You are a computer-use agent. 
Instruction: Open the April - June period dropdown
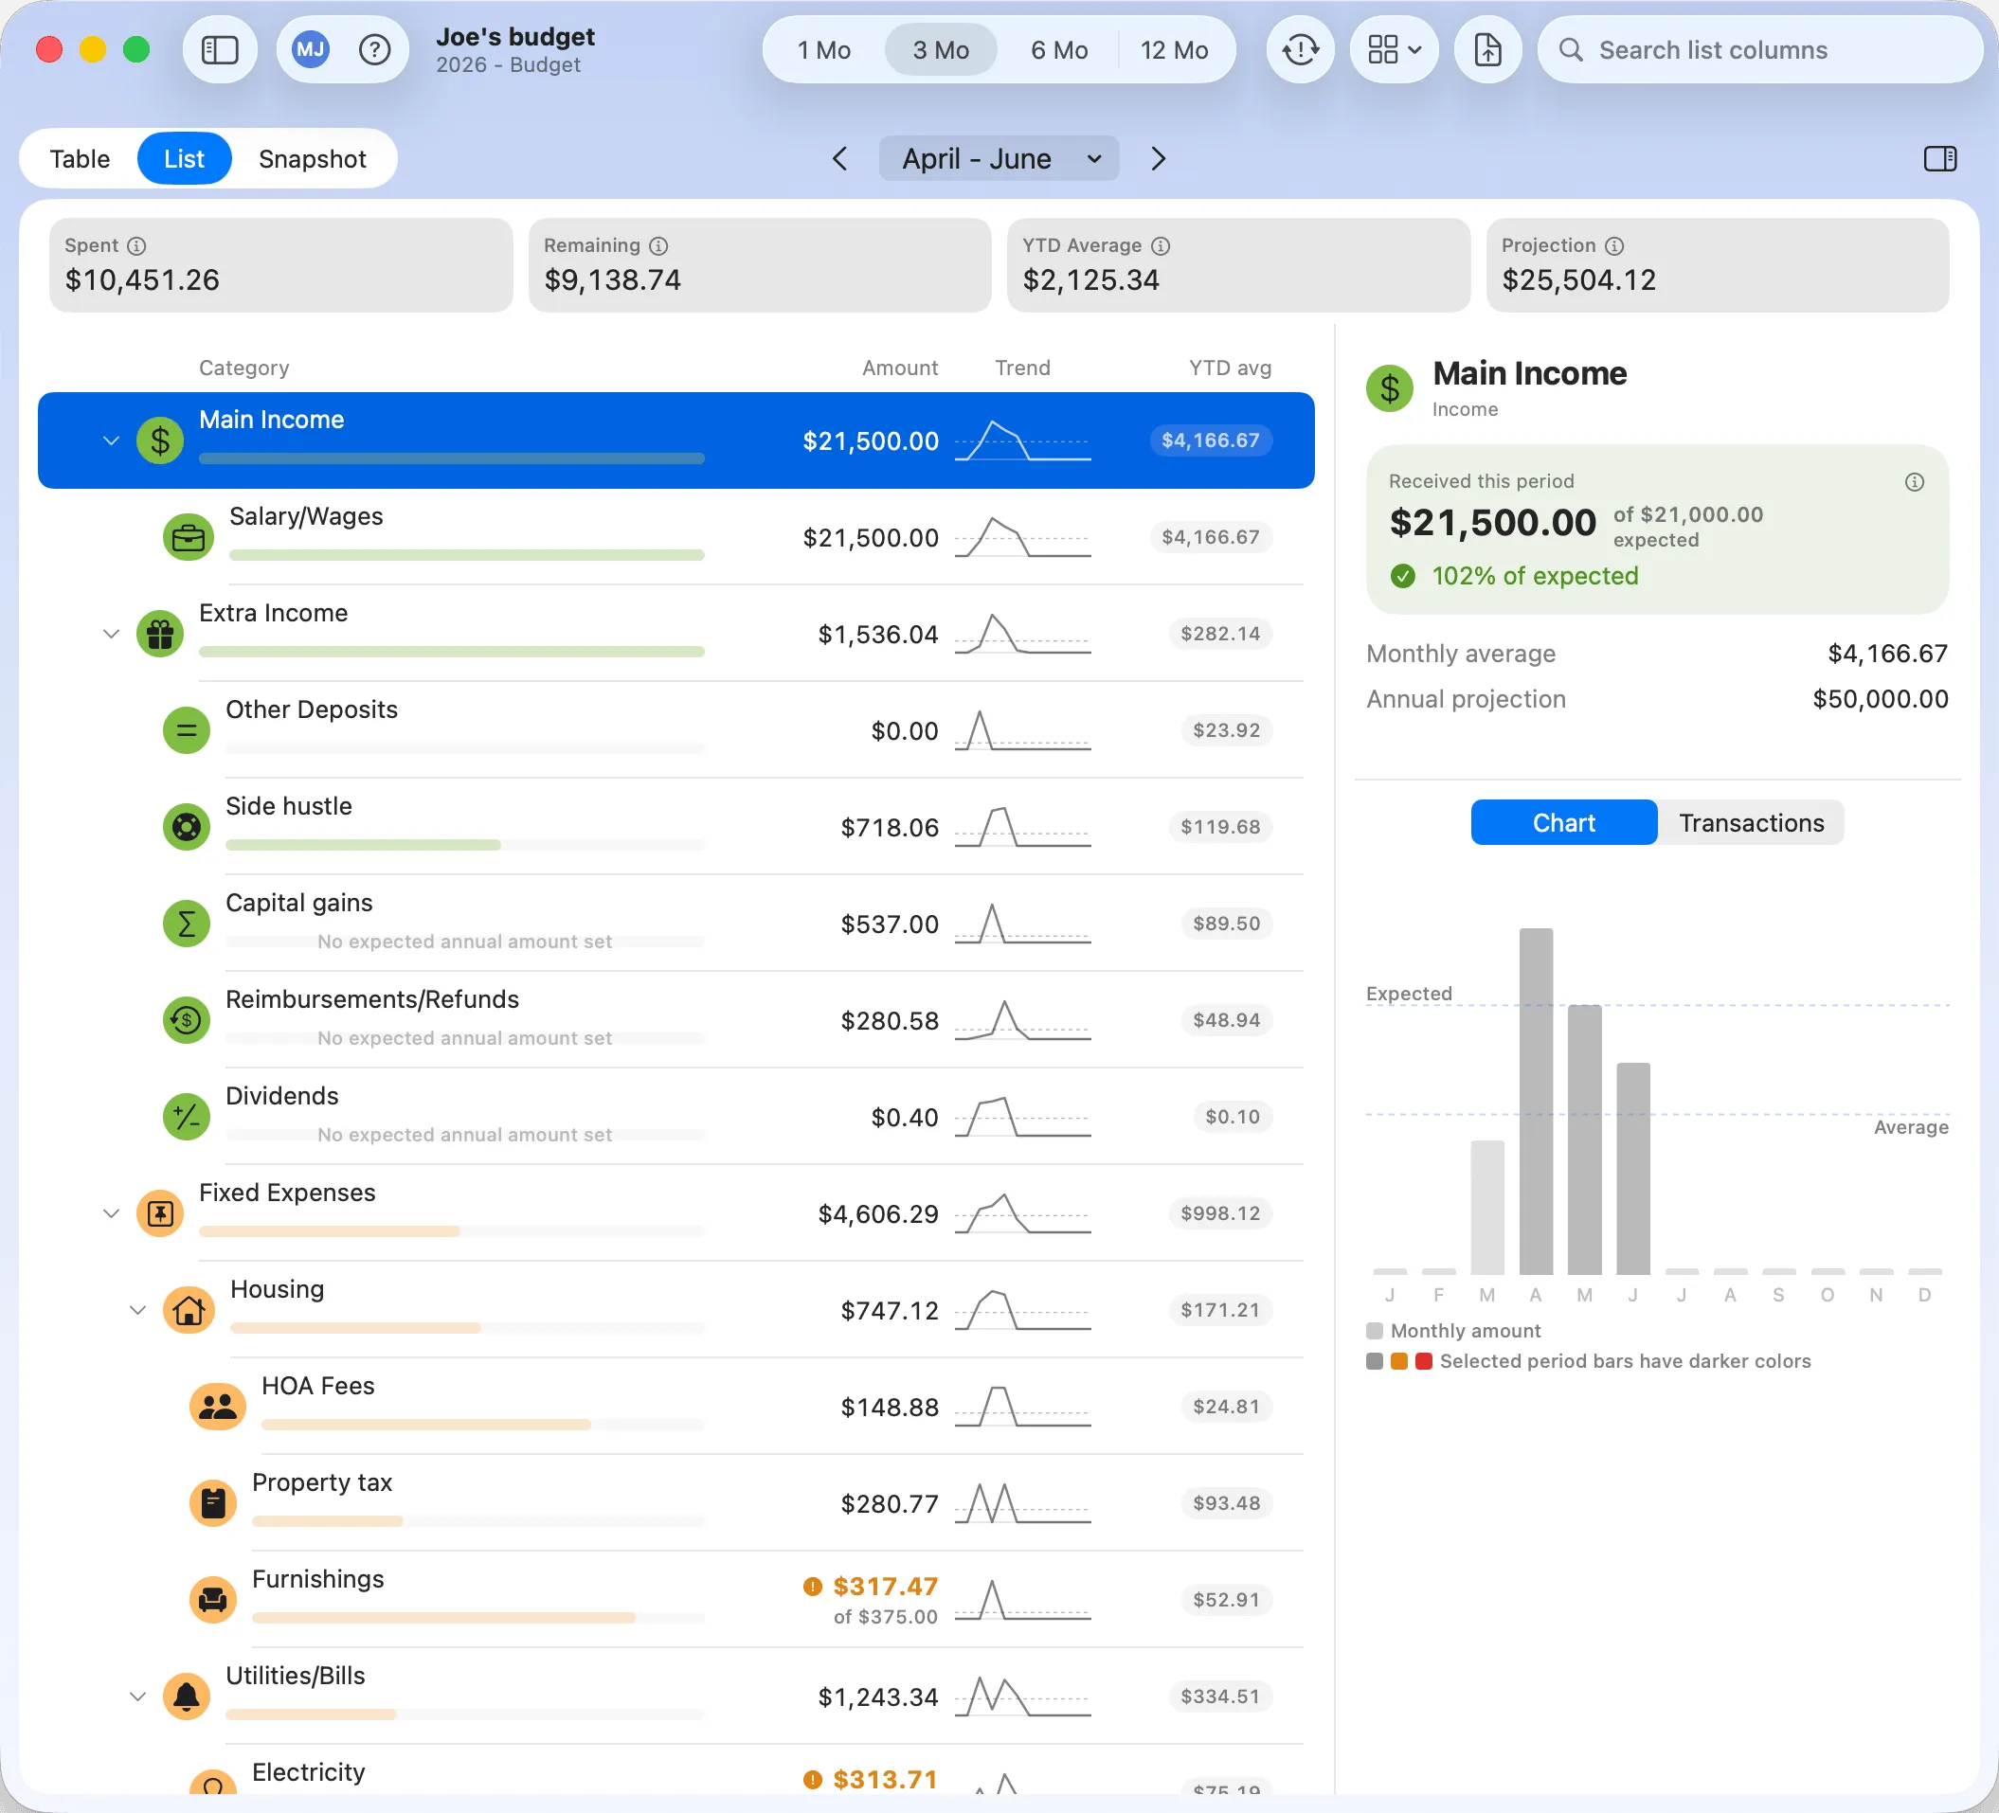click(999, 158)
